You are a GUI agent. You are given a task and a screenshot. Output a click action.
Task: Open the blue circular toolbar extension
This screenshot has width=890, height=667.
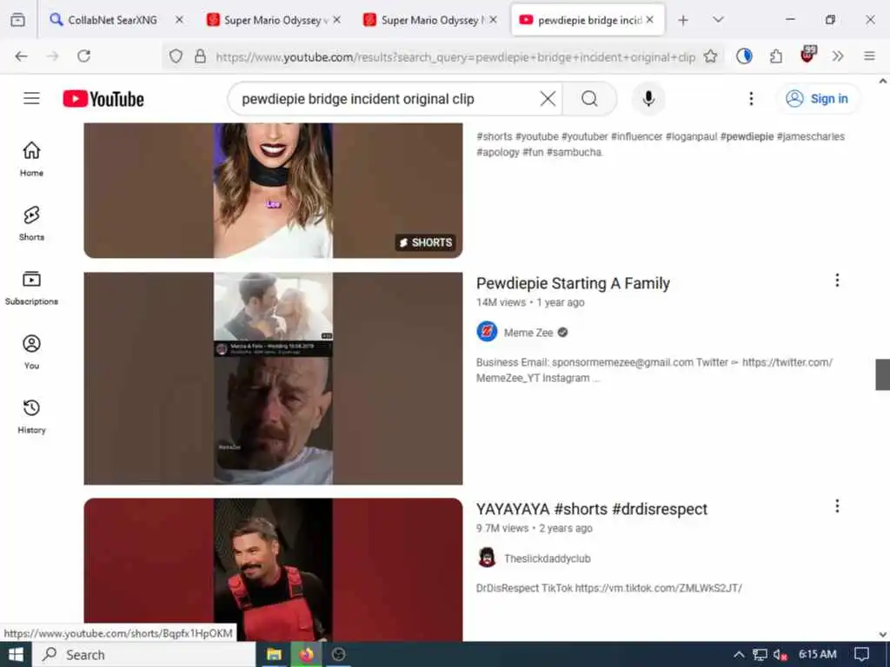tap(744, 56)
